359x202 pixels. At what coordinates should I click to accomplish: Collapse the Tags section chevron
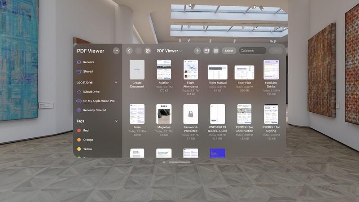[116, 121]
